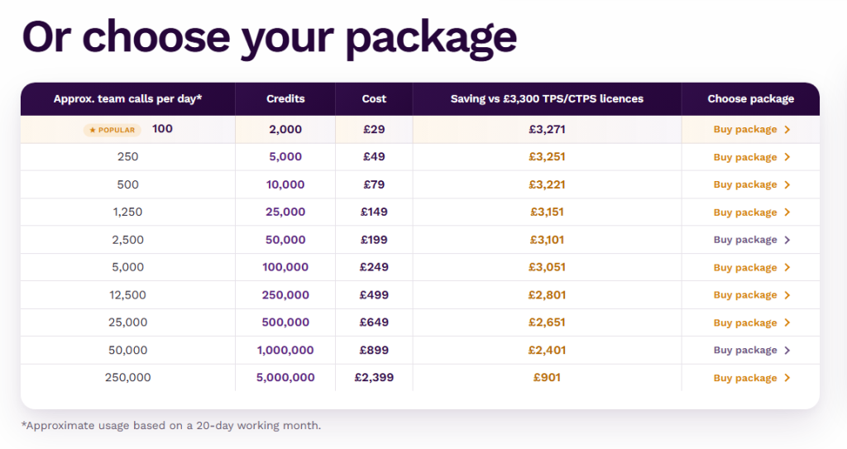Click the arrow icon in the £29 row
The height and width of the screenshot is (449, 847).
787,130
